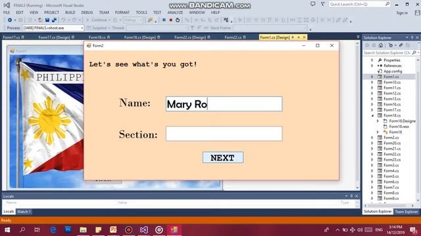Click the taskbar search magnifier icon

(22, 230)
